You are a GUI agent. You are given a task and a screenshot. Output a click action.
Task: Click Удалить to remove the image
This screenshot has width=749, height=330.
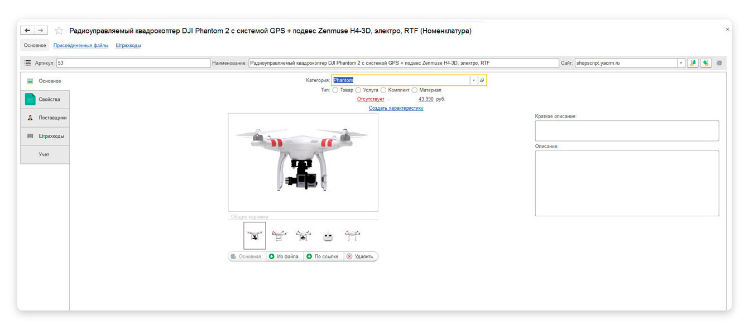tap(360, 256)
